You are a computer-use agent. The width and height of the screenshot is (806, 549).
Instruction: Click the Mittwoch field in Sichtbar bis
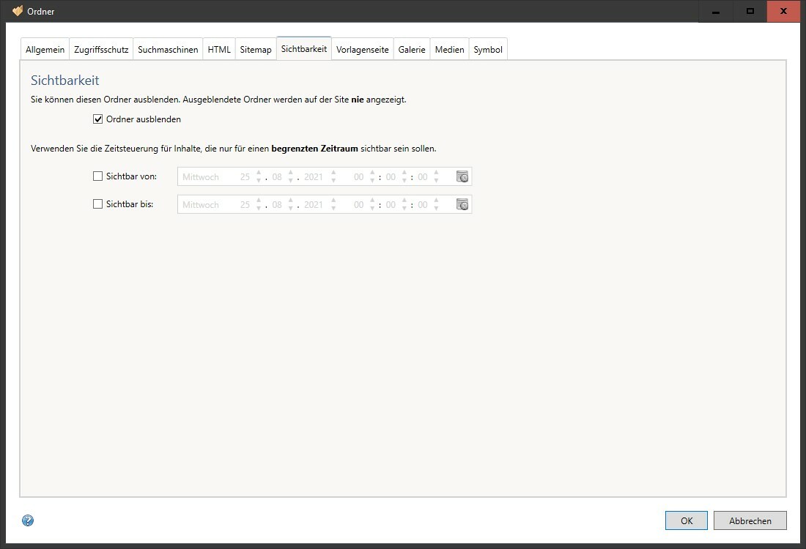pyautogui.click(x=201, y=204)
